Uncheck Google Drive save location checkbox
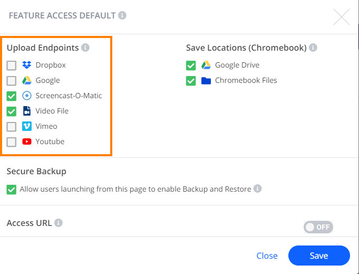The height and width of the screenshot is (274, 359). 191,65
